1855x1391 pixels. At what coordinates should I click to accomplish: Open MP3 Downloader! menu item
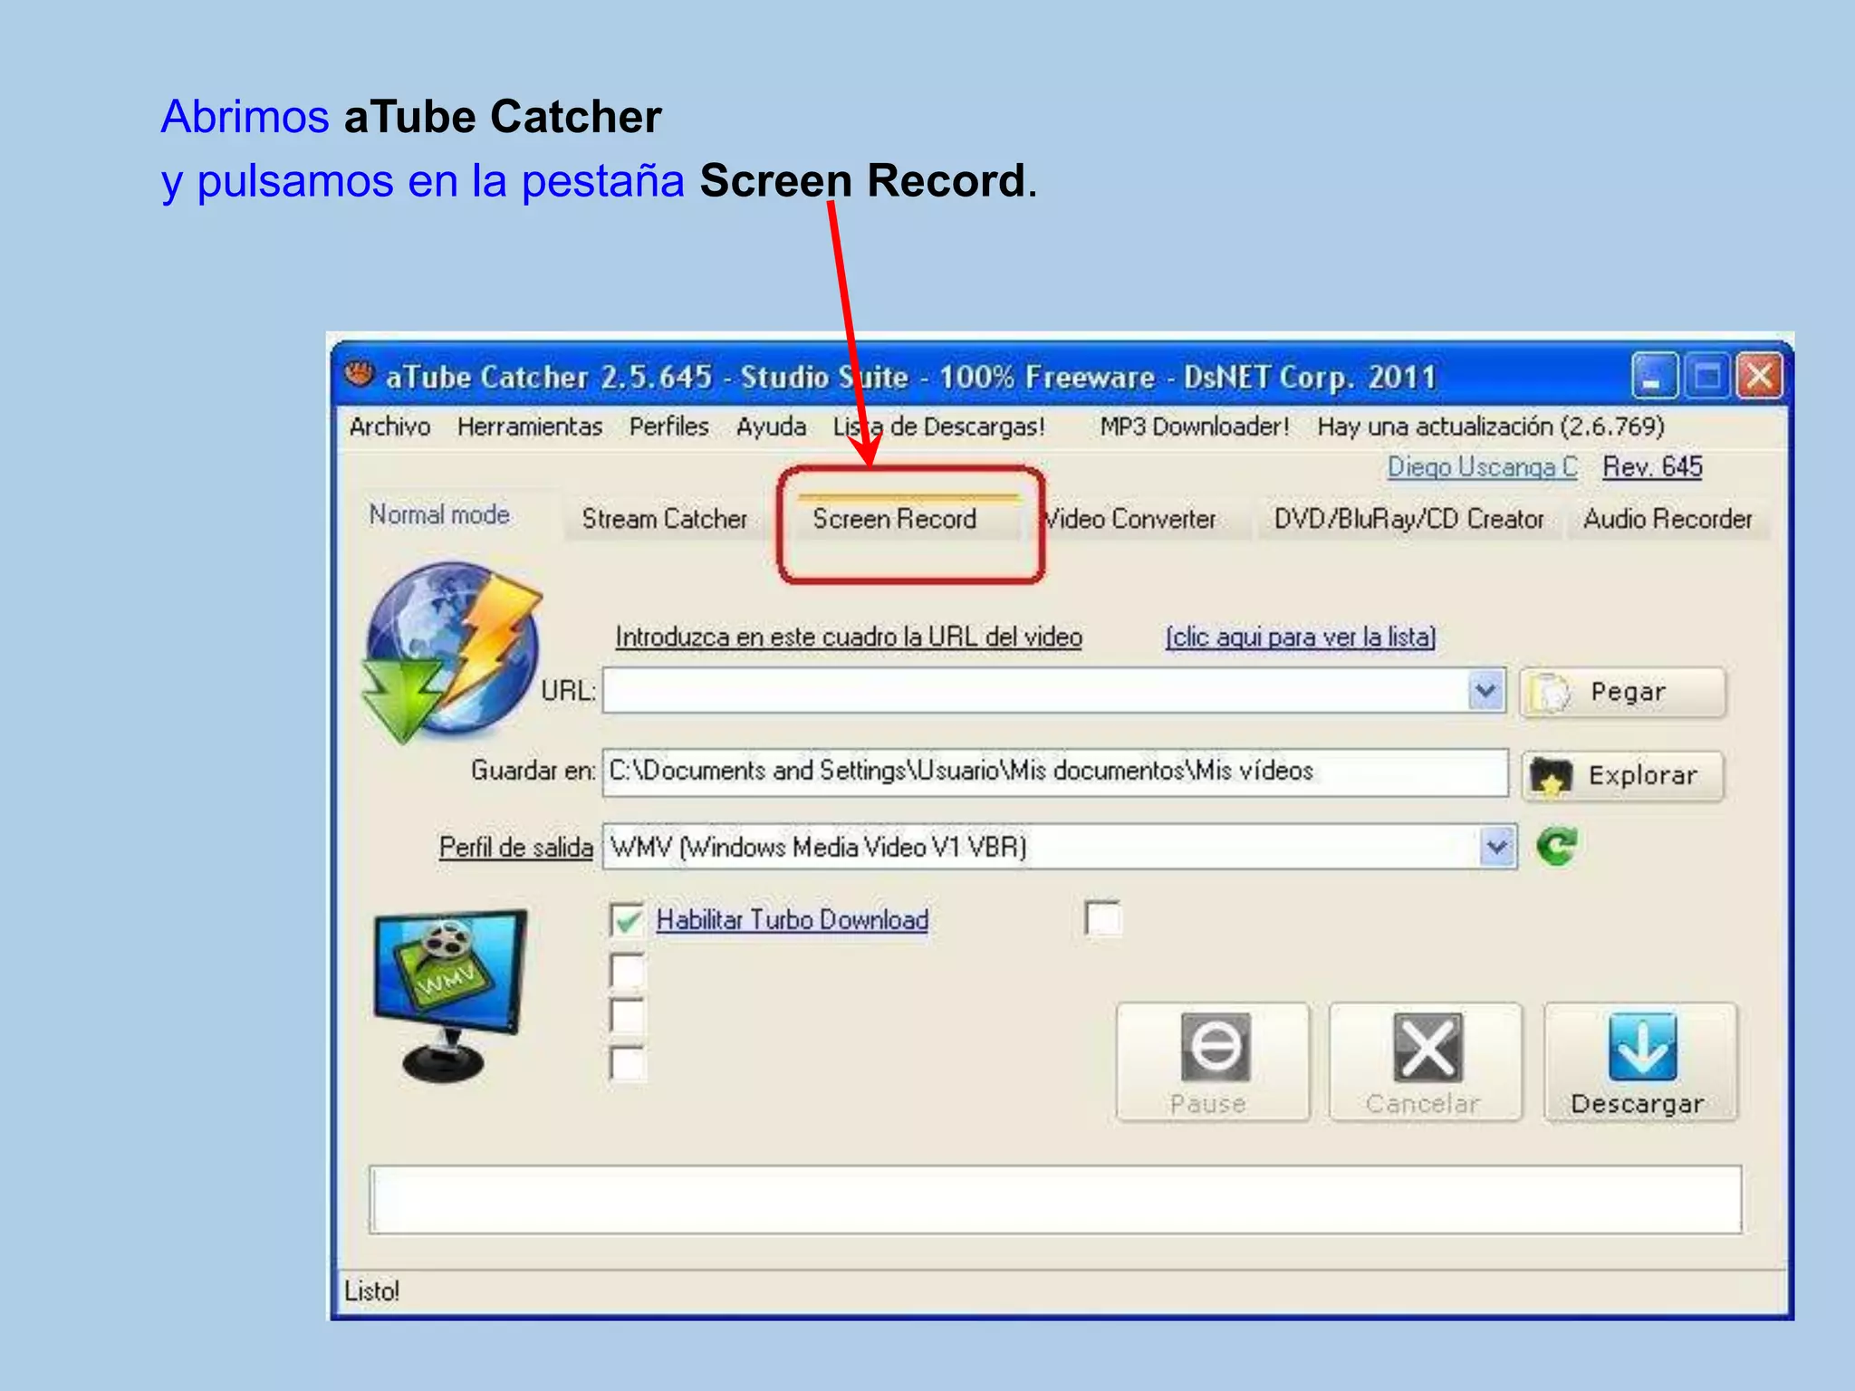coord(1195,427)
